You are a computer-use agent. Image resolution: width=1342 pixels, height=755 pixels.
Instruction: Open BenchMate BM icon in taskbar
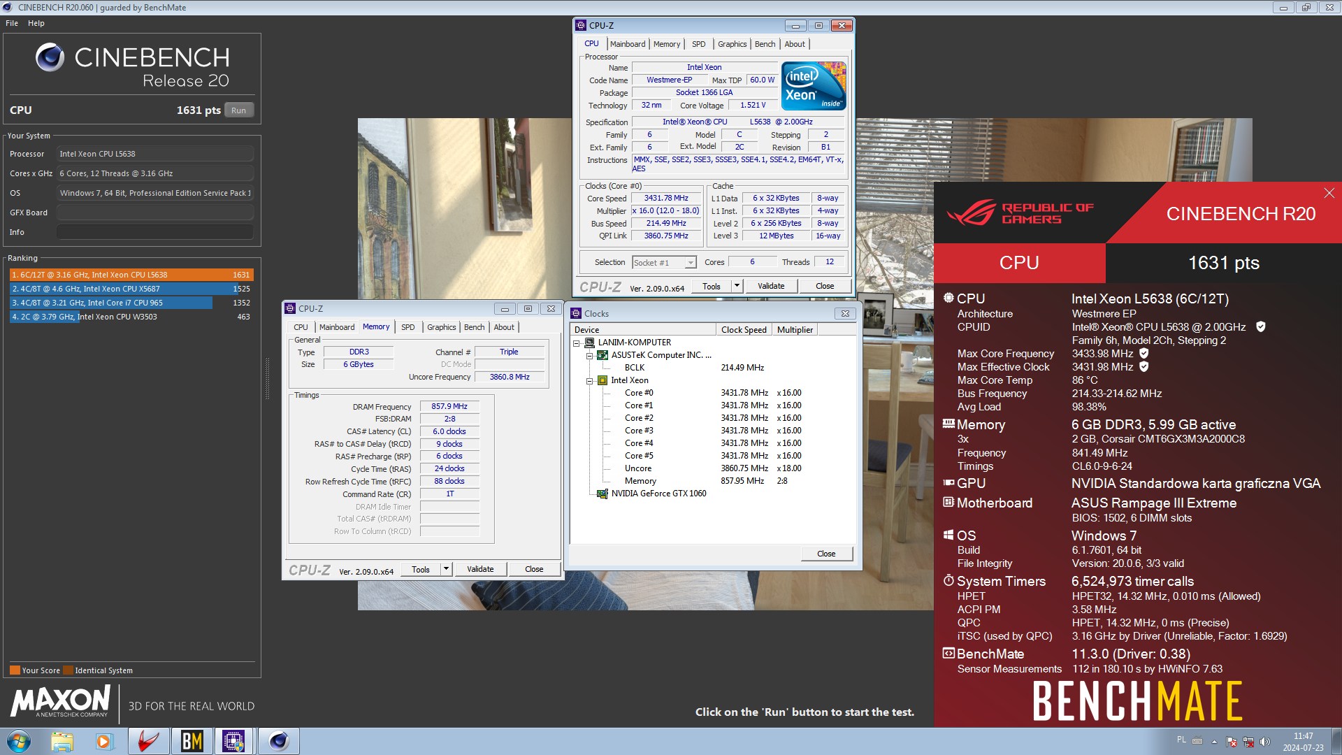pos(192,741)
